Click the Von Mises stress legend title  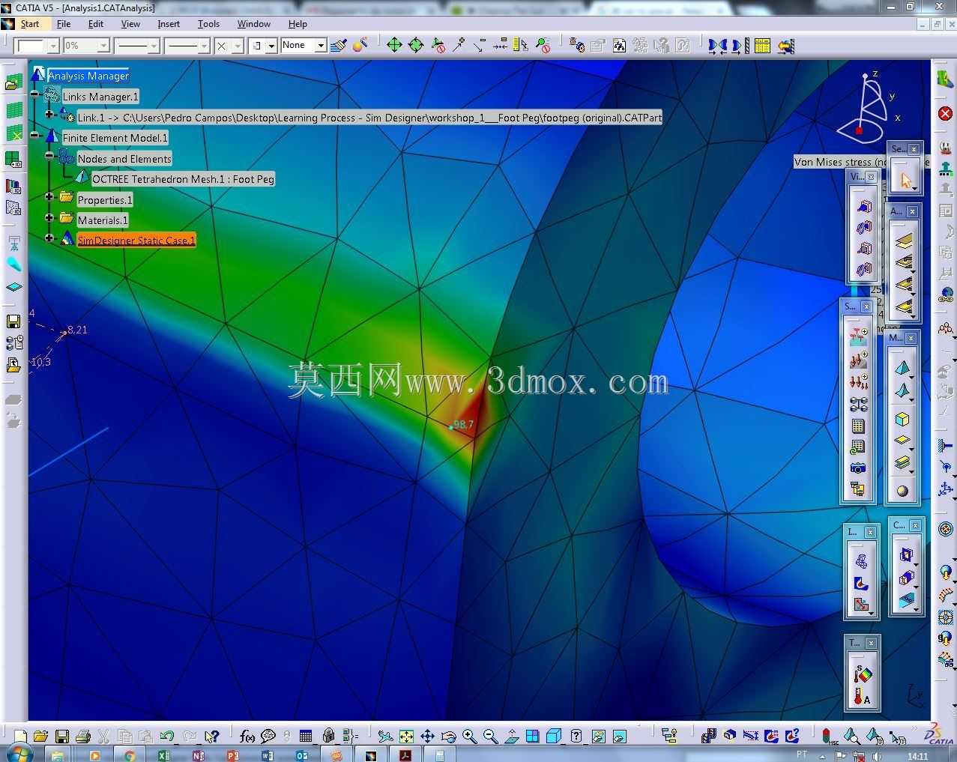pyautogui.click(x=840, y=162)
